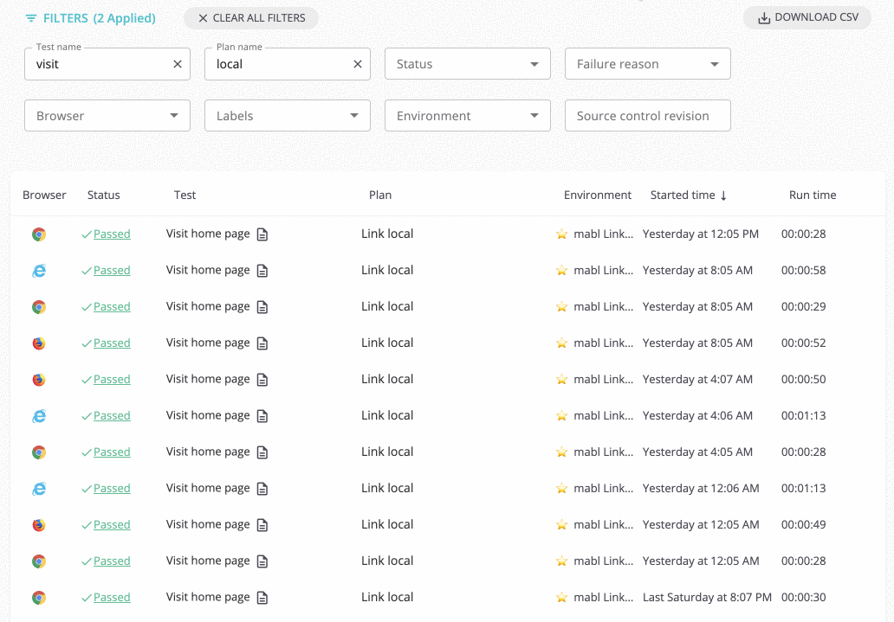894x622 pixels.
Task: Click document icon for 12:06 AM run
Action: [x=262, y=489]
